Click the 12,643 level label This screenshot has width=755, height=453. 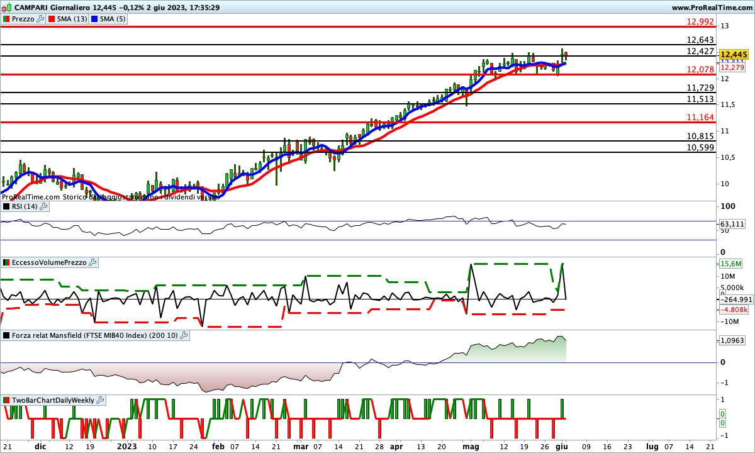click(700, 40)
